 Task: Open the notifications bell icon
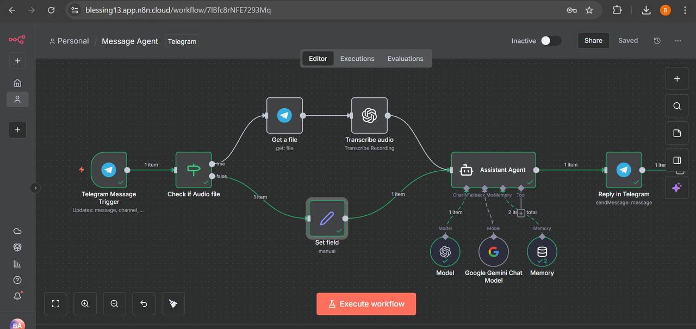click(x=17, y=296)
